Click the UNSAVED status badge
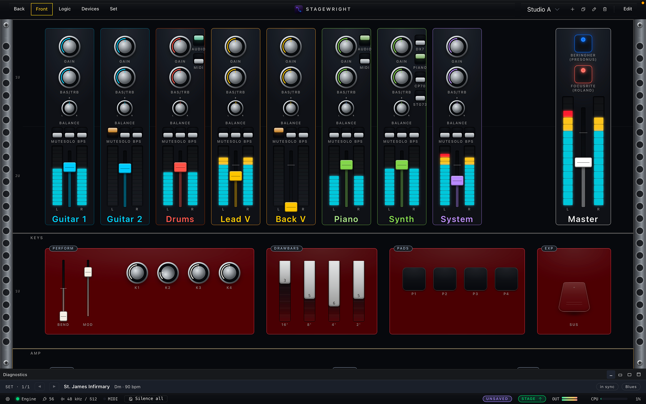The image size is (646, 404). (x=497, y=399)
